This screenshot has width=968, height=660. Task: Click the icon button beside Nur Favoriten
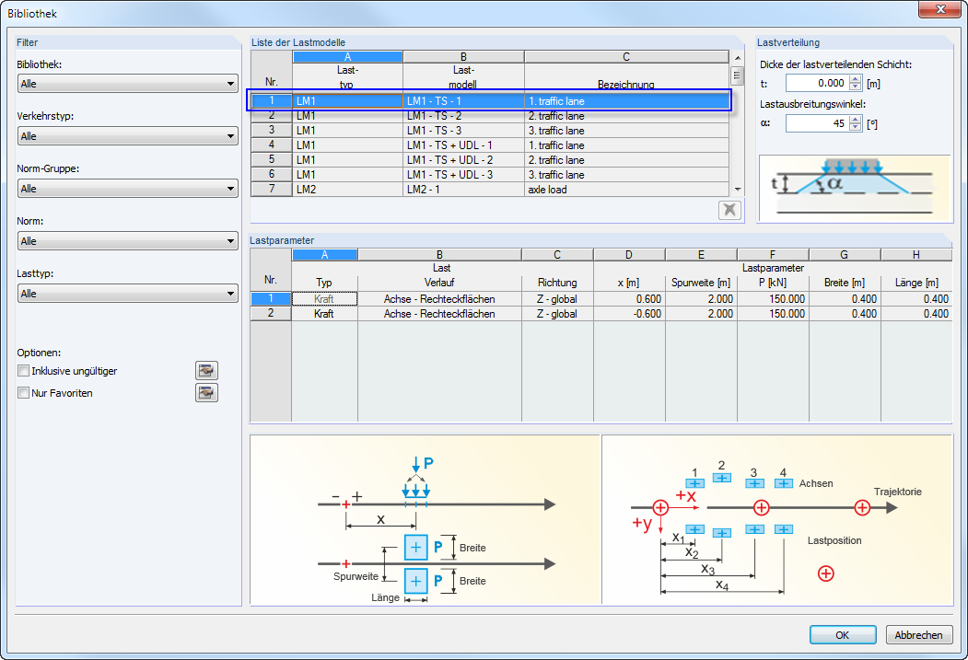pos(207,393)
